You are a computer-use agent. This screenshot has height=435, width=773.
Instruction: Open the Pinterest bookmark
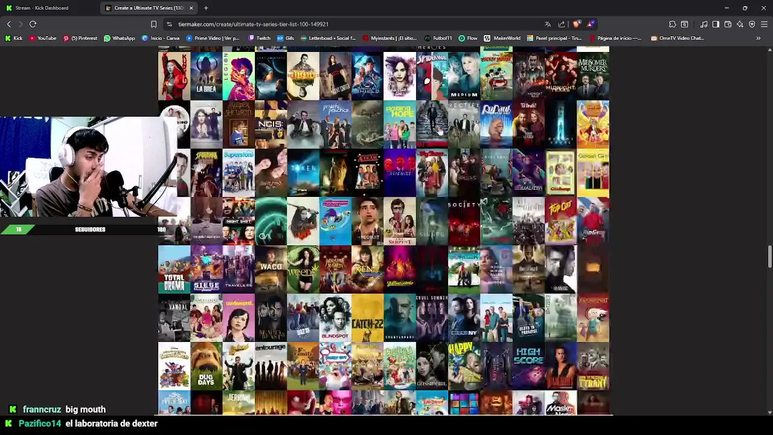coord(80,38)
